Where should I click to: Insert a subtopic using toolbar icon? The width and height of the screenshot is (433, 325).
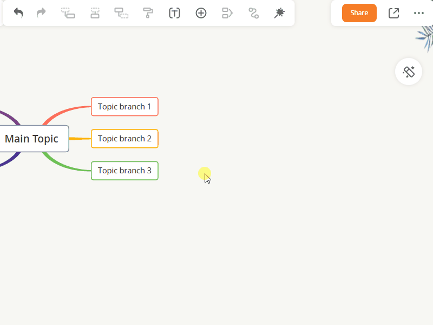(68, 13)
